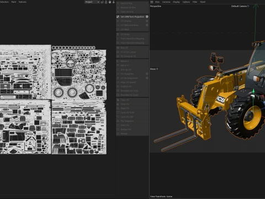Click the round shaded icon beside the lock icon
Image resolution: width=265 pixels, height=199 pixels.
110,2
